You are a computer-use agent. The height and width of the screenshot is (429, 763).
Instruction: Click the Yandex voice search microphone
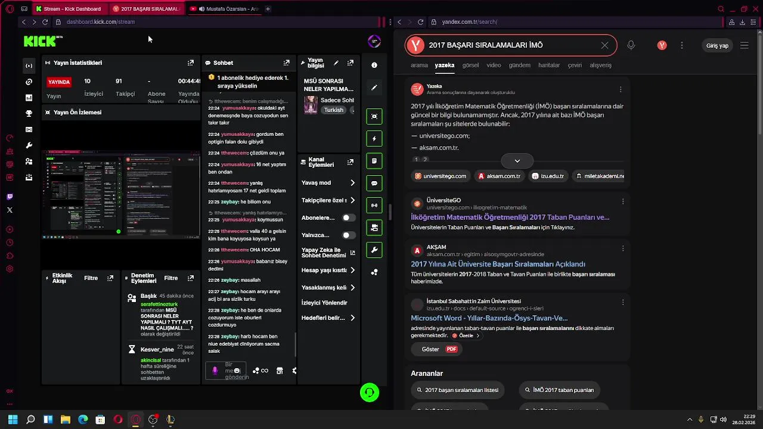(x=631, y=45)
